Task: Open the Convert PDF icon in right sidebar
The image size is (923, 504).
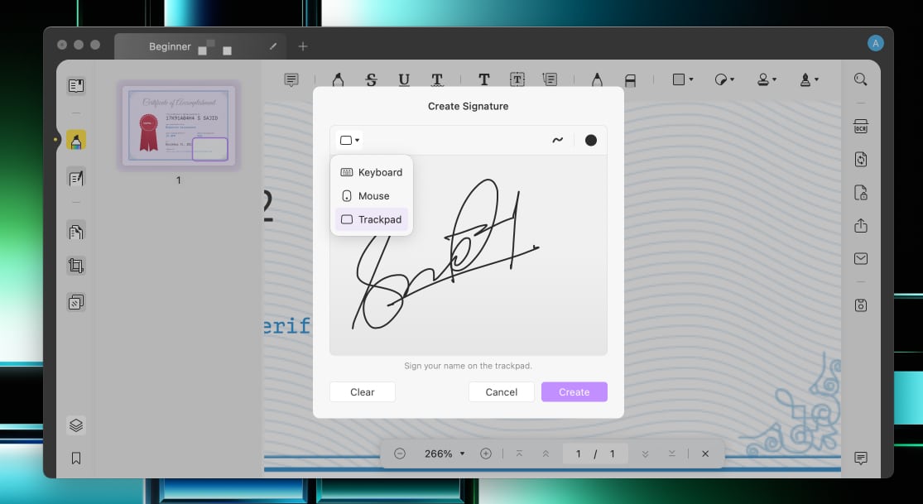Action: click(x=861, y=159)
